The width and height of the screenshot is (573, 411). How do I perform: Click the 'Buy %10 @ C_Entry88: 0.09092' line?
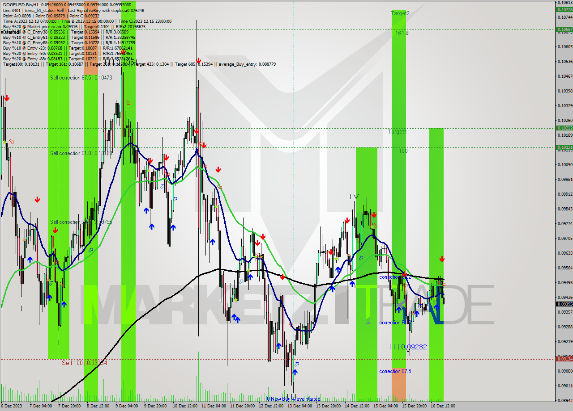(69, 42)
